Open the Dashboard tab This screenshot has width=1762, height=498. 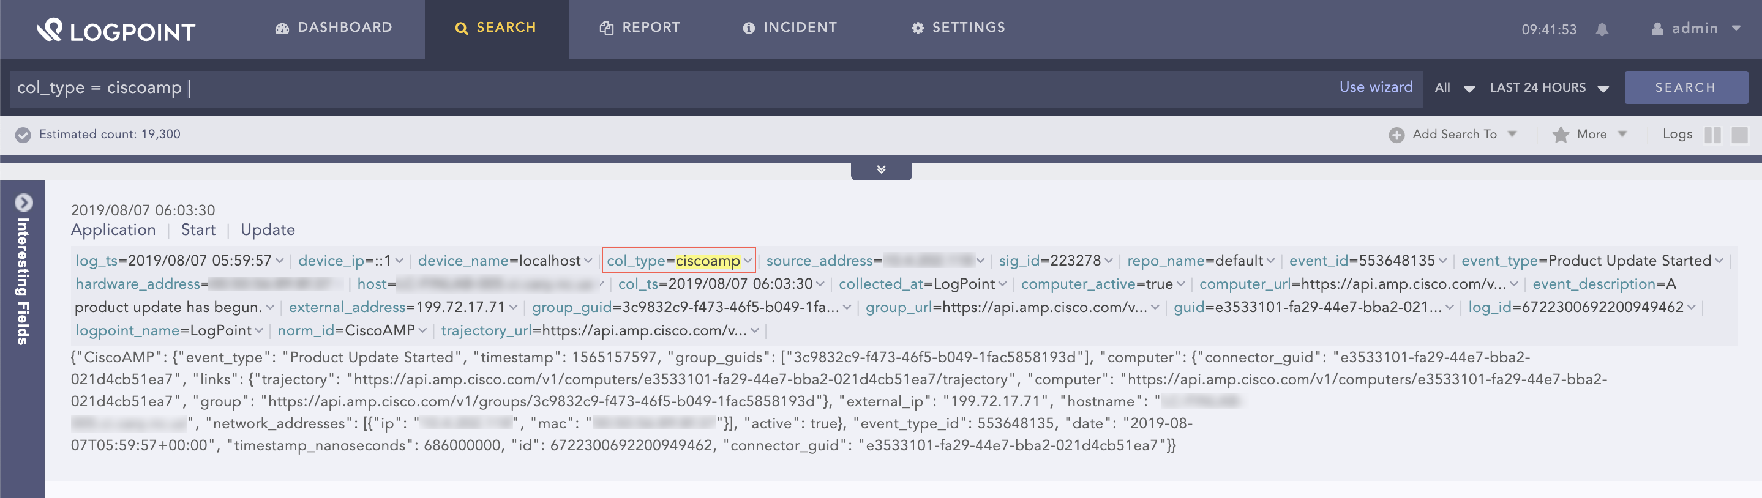coord(334,28)
